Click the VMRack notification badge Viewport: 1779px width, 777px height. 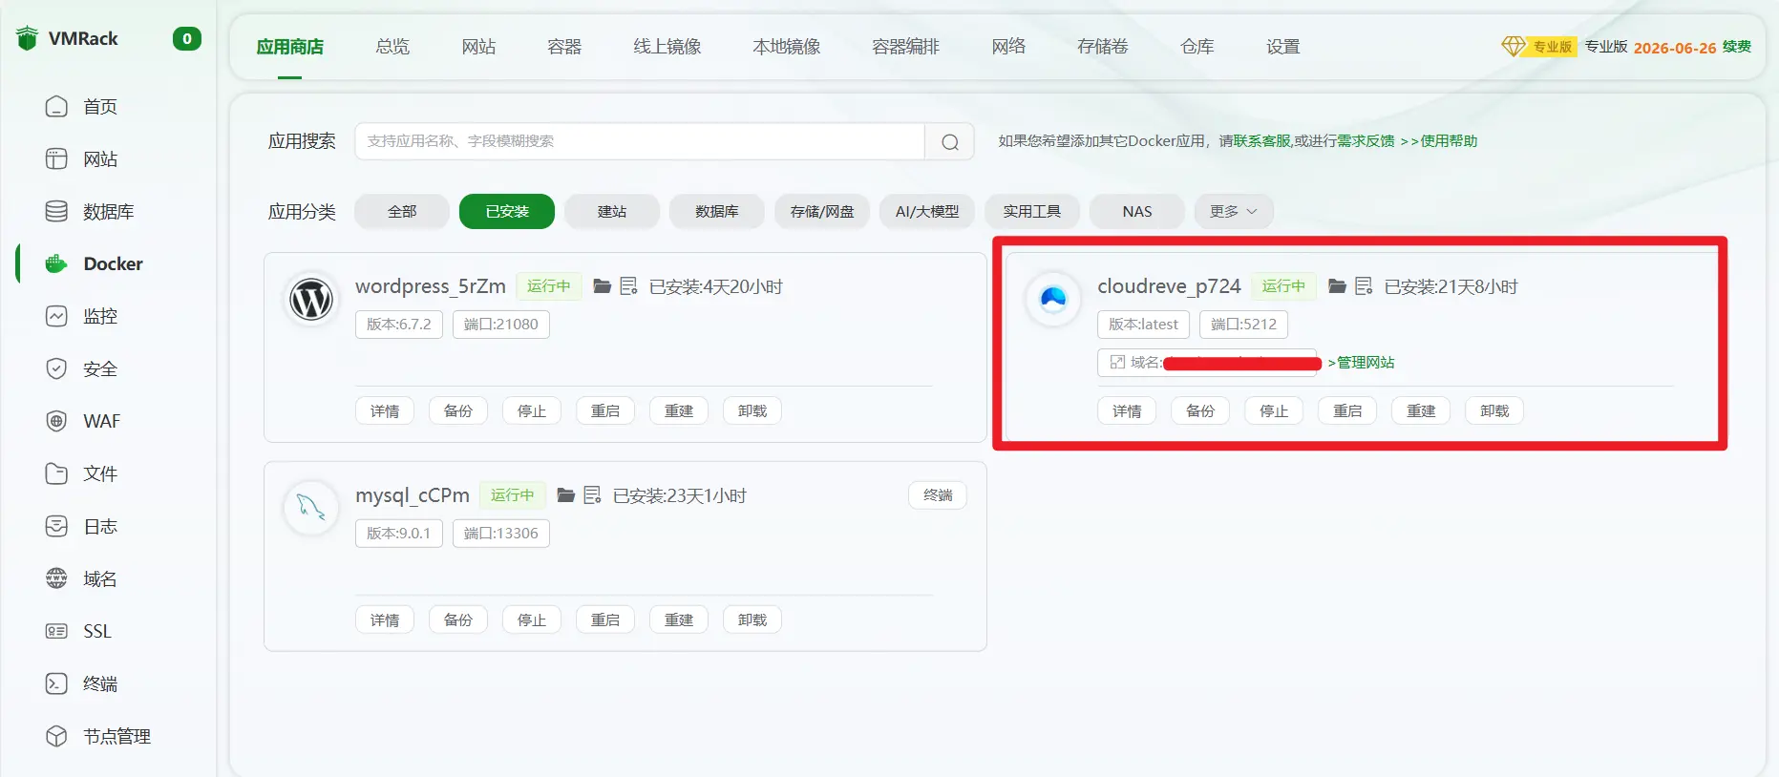coord(186,39)
